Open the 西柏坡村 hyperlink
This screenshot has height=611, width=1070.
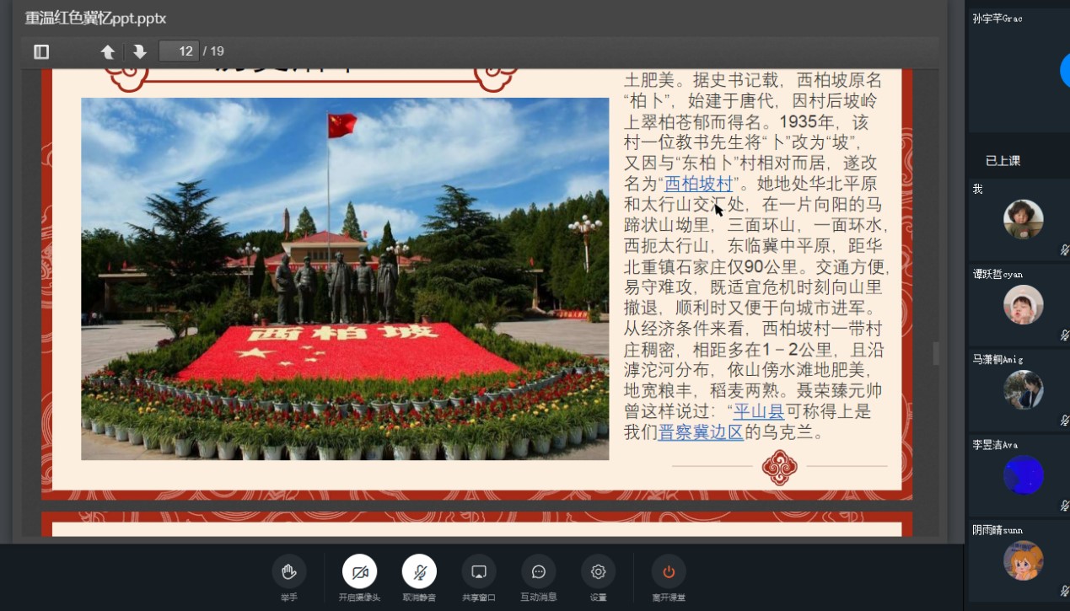click(x=698, y=184)
